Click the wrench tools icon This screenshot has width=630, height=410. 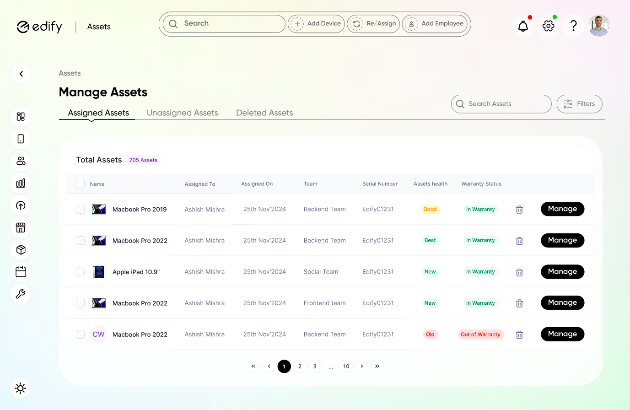[21, 294]
